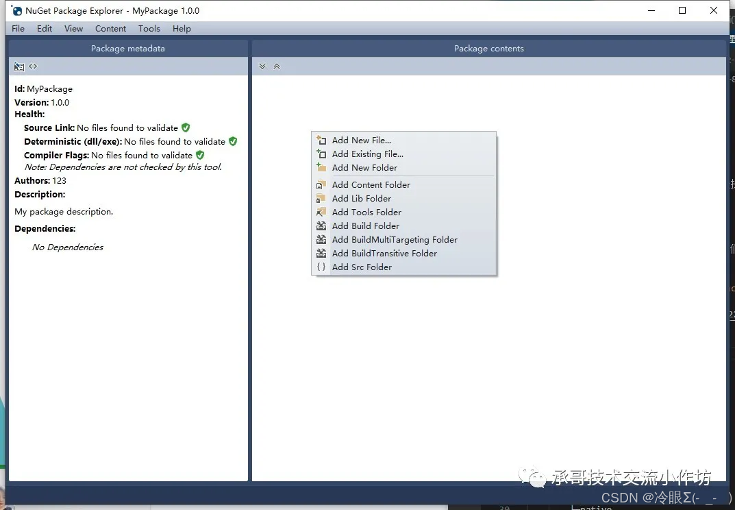The height and width of the screenshot is (510, 735).
Task: Choose Add New File... from context menu
Action: (403, 140)
